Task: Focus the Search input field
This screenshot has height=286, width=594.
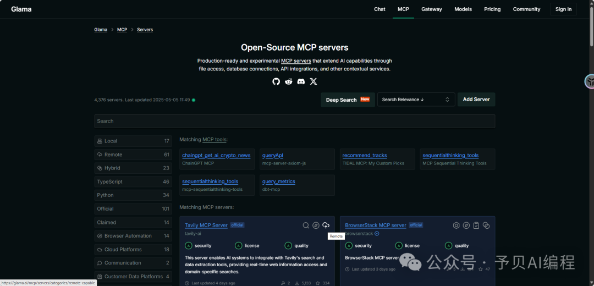Action: point(294,121)
